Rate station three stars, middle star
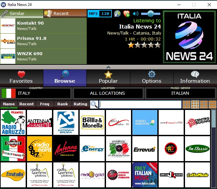The width and height of the screenshot is (217, 189). (x=144, y=45)
